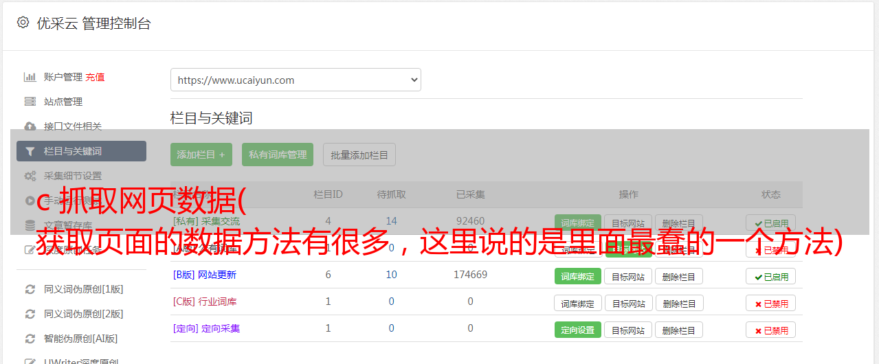Click the refresh icon beside 同义词伪原创[1版]

[x=30, y=289]
